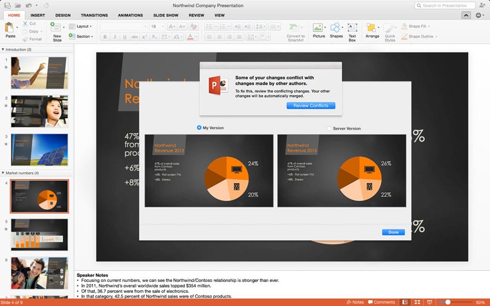Click the Picture icon in the ribbon

click(x=318, y=28)
